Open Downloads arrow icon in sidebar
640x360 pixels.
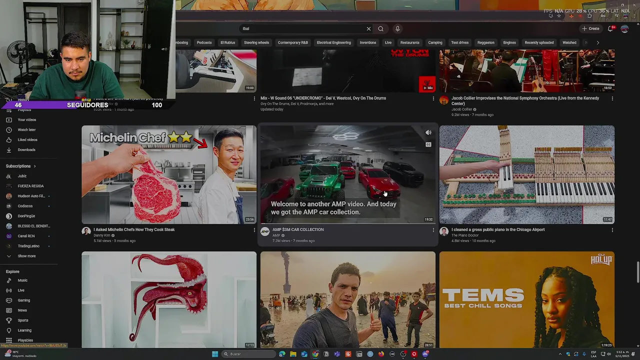8,150
